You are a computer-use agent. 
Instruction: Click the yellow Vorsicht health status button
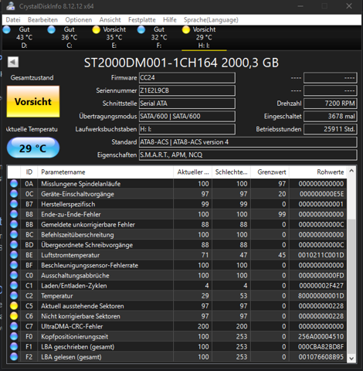click(x=33, y=101)
